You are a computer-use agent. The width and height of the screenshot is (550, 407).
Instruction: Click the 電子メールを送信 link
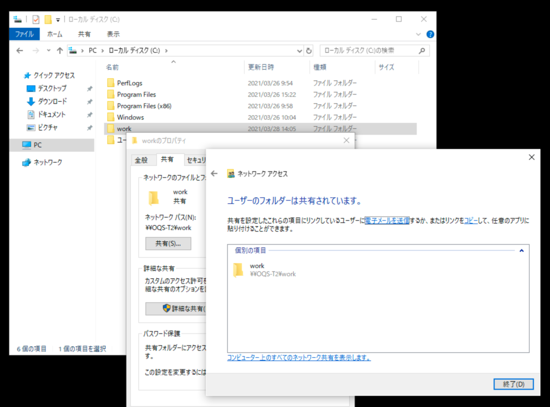(x=387, y=220)
